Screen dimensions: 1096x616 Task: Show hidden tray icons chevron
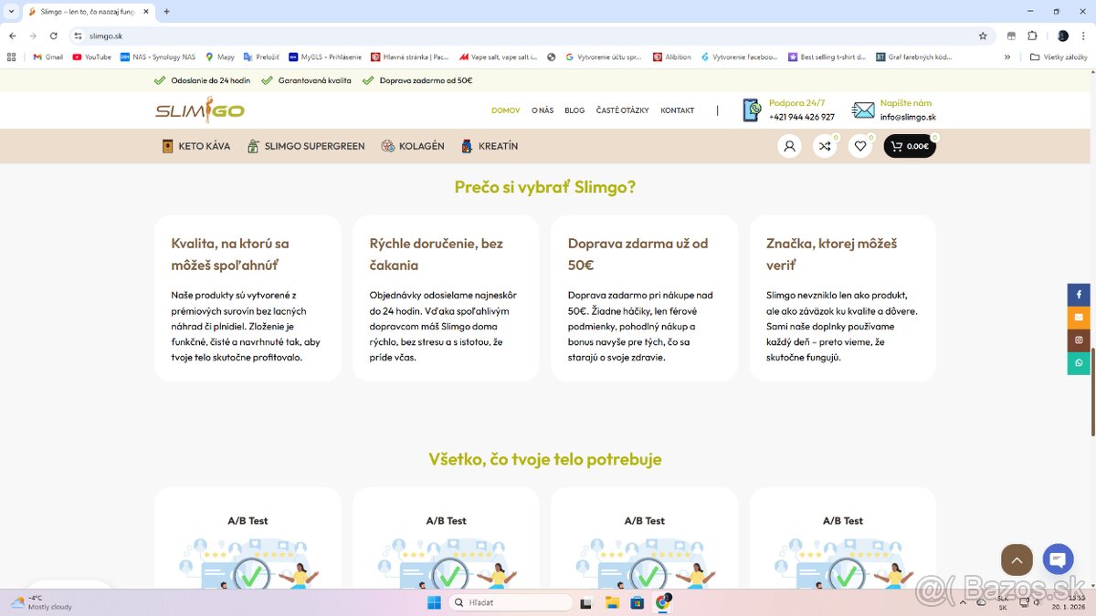[x=961, y=602]
